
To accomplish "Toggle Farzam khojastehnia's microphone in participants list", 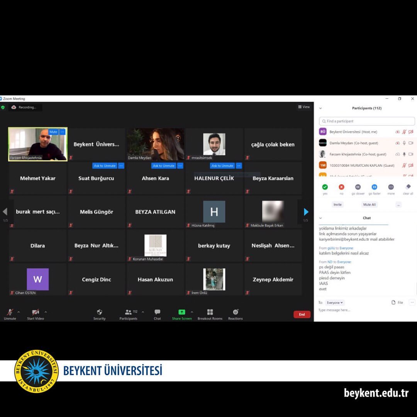I will pos(404,154).
